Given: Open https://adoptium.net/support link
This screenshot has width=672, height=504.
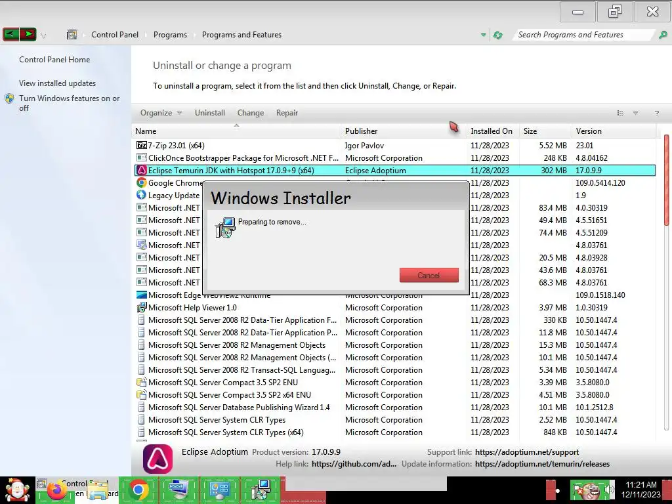Looking at the screenshot, I should click(x=527, y=452).
